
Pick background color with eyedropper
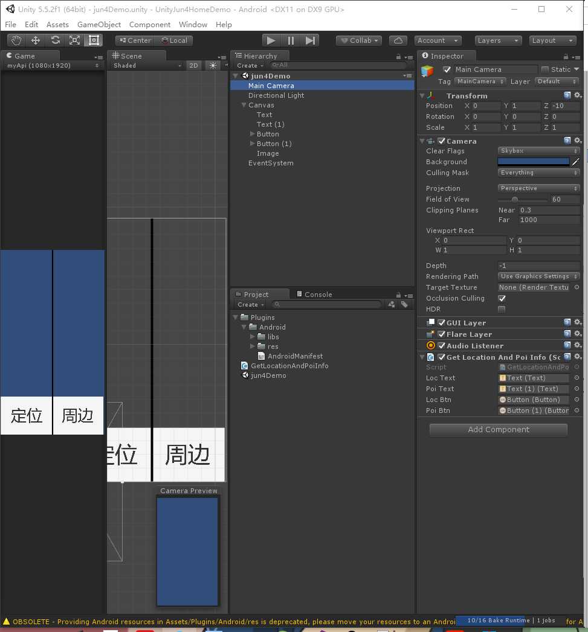(575, 162)
